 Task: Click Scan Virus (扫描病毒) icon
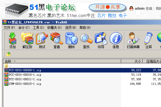point(133,38)
